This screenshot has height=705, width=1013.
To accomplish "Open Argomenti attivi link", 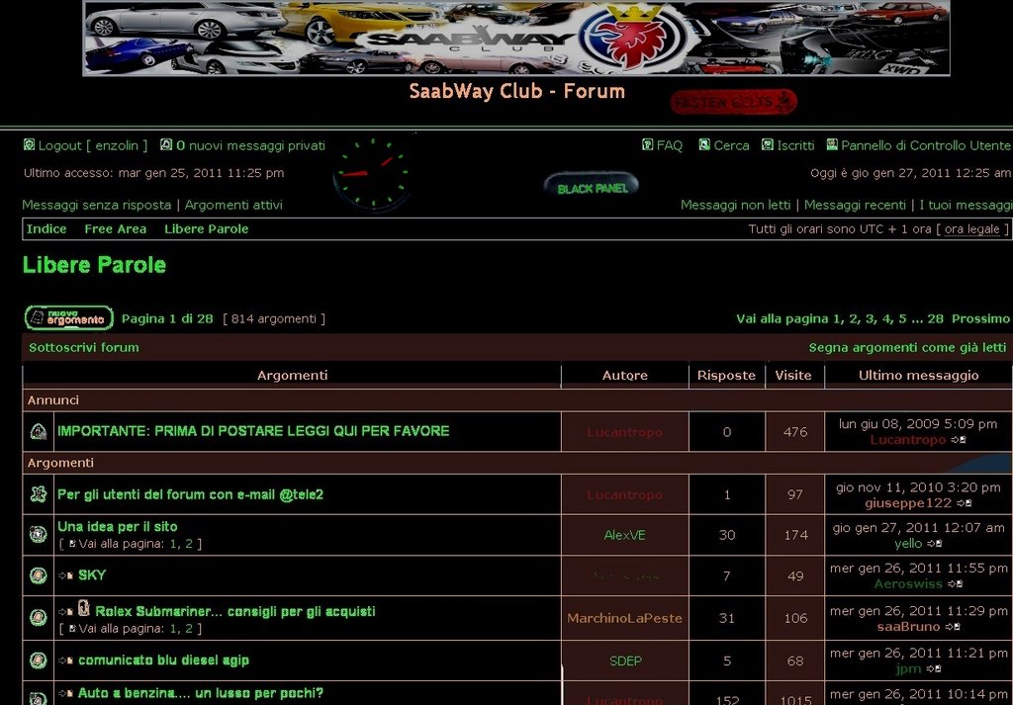I will point(233,205).
